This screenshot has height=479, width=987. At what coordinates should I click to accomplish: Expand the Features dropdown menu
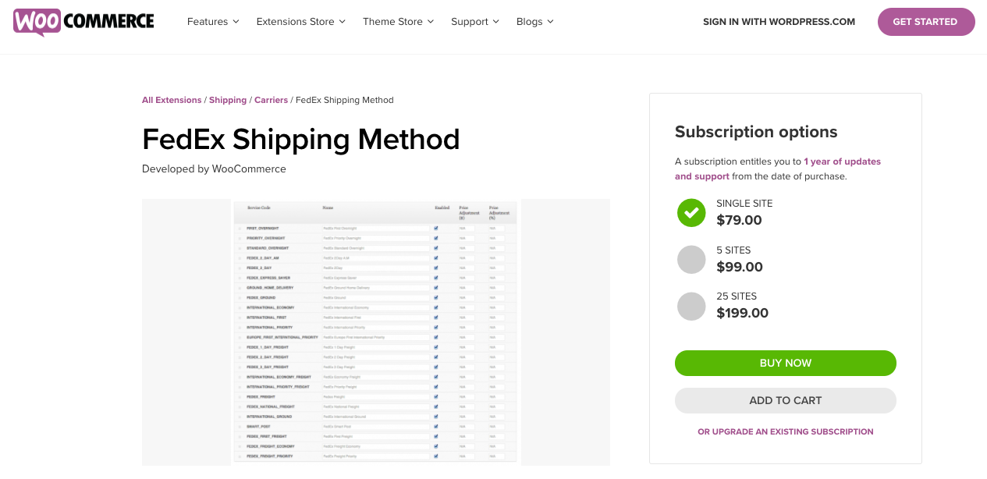tap(213, 22)
